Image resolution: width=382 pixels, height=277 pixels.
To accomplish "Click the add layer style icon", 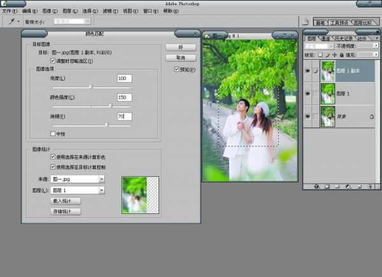I will 316,187.
